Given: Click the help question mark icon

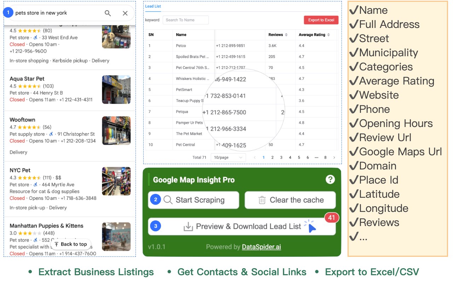Looking at the screenshot, I should point(330,179).
